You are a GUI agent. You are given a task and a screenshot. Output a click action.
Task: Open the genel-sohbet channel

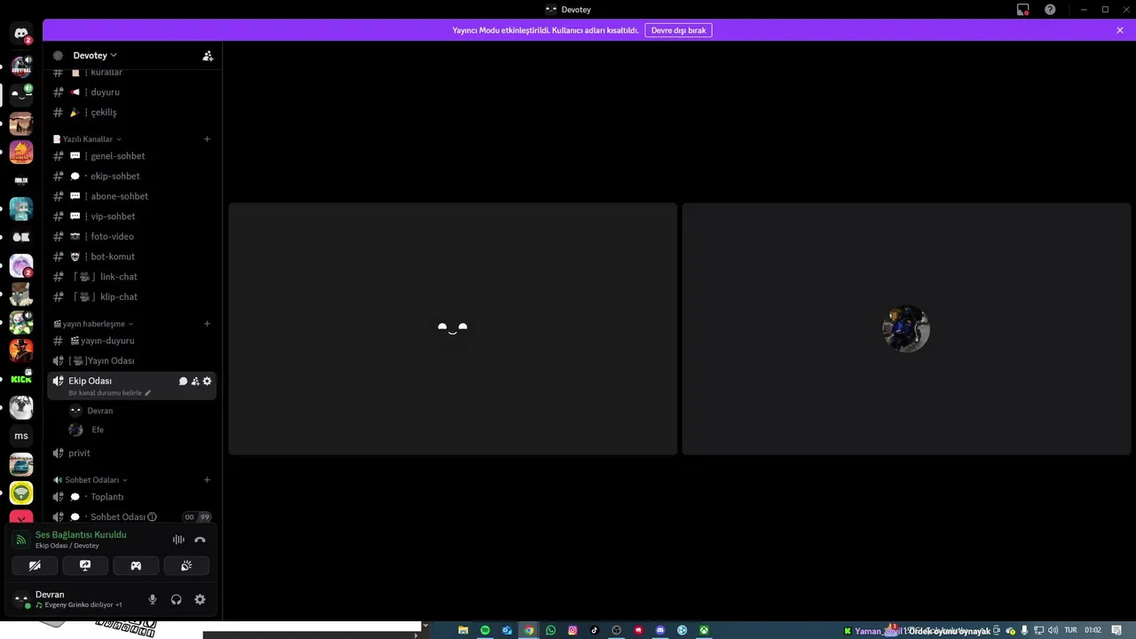pos(131,156)
